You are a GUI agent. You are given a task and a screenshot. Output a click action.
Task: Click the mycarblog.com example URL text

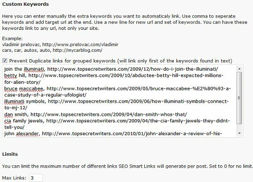[x=77, y=50]
